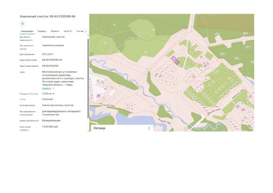
Task: Click the scrollbar up arrow in info panel
Action: pyautogui.click(x=88, y=36)
